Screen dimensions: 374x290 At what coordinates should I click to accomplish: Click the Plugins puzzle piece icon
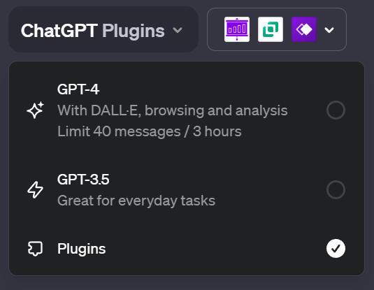(x=35, y=249)
